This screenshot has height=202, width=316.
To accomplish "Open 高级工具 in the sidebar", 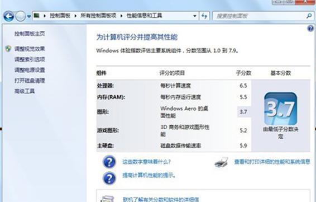I will pyautogui.click(x=25, y=91).
